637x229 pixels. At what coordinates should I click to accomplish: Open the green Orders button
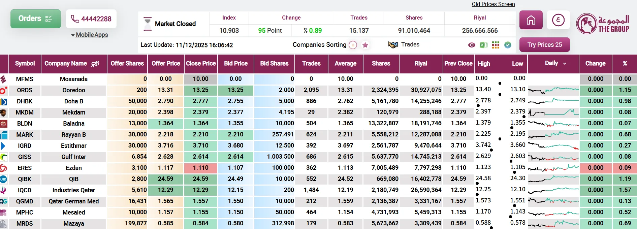36,19
